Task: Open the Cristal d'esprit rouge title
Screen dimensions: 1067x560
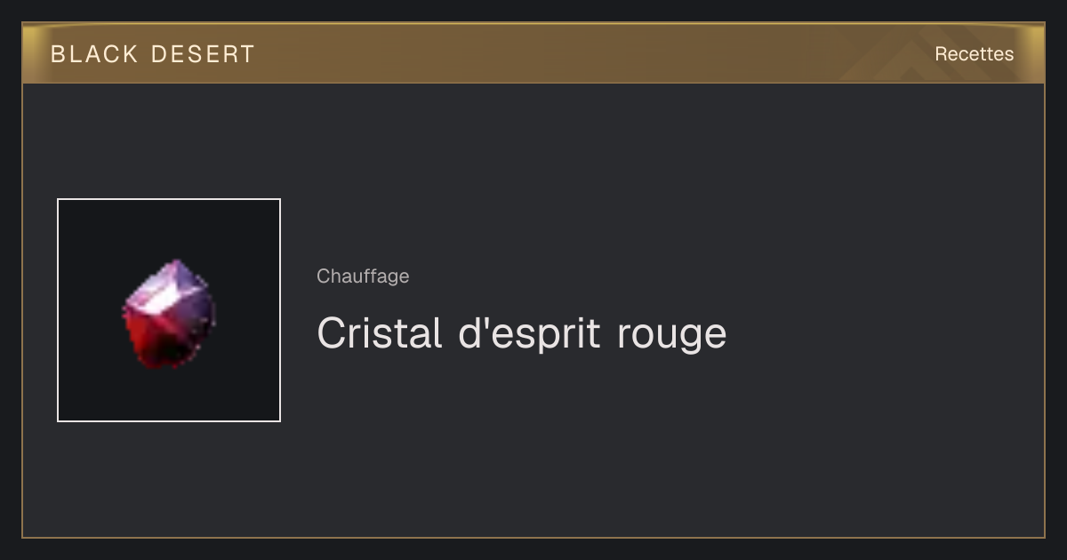Action: pos(521,333)
